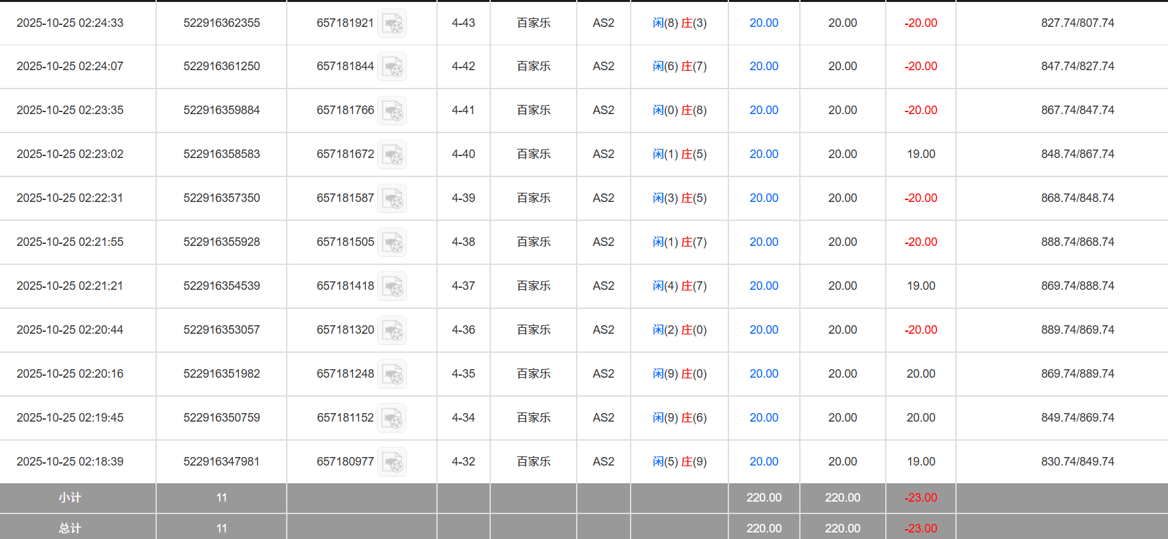Viewport: 1168px width, 539px height.
Task: Click the 小计 subtotal row
Action: click(x=77, y=498)
